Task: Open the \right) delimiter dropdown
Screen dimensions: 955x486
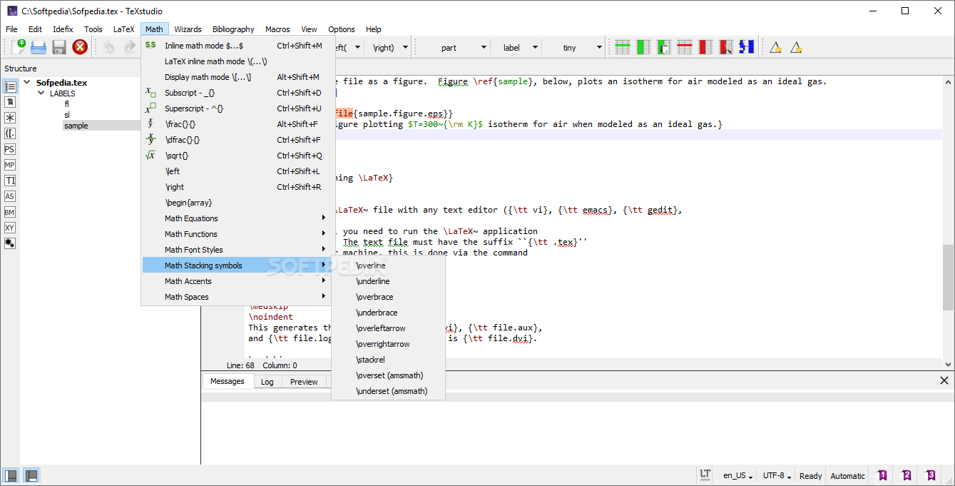Action: tap(405, 48)
